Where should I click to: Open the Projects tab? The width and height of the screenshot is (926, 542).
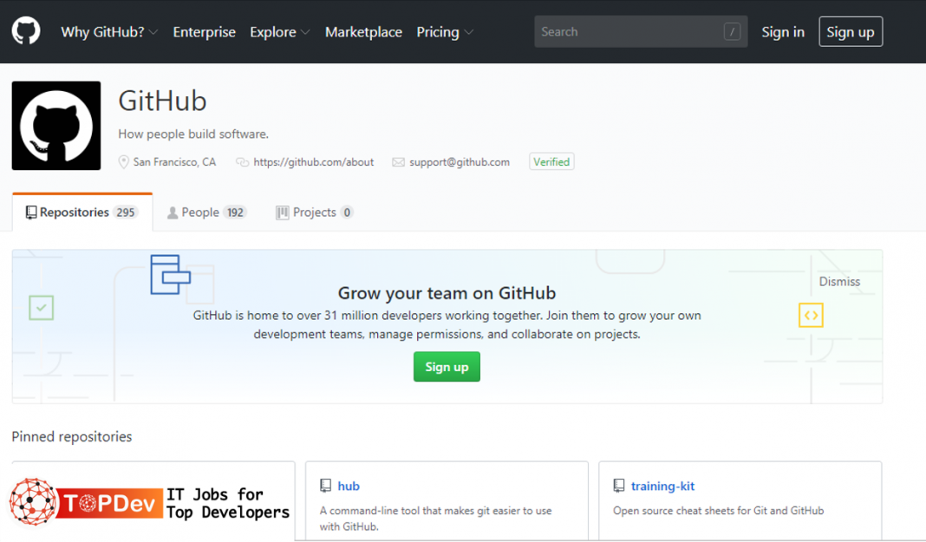pos(314,212)
